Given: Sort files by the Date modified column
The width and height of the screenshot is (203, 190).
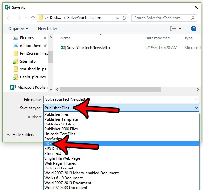Looking at the screenshot, I should 157,38.
